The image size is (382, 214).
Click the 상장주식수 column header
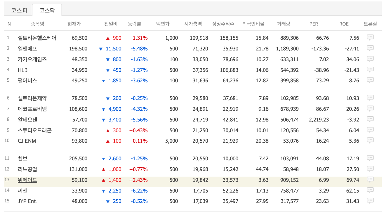(x=223, y=24)
